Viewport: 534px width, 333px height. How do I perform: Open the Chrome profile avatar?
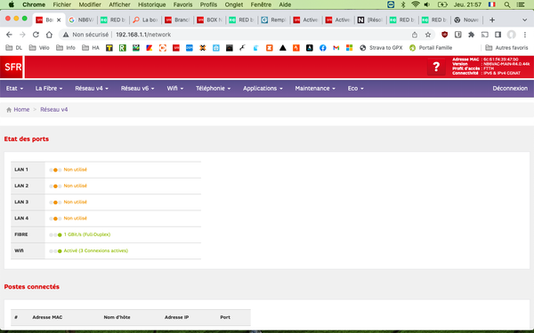tap(511, 35)
